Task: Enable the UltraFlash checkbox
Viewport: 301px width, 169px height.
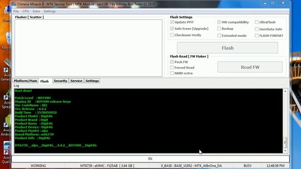Action: tap(257, 22)
